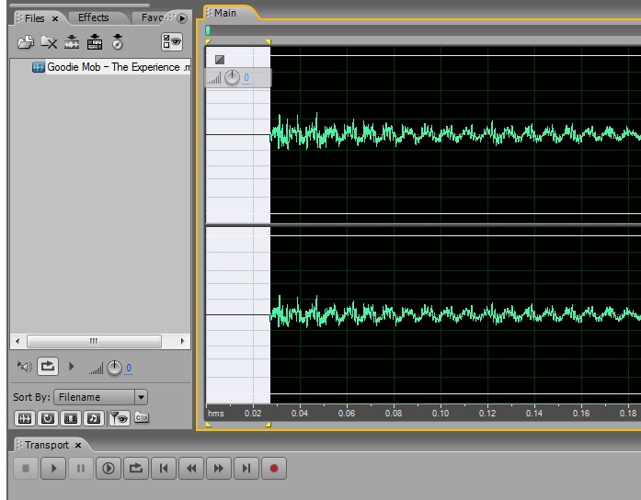Toggle the Full Paths folder icon
641x500 pixels.
tap(142, 417)
